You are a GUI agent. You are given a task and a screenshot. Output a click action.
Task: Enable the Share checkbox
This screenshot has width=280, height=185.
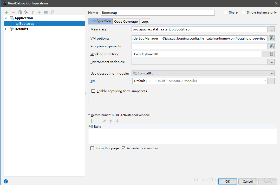(226, 12)
